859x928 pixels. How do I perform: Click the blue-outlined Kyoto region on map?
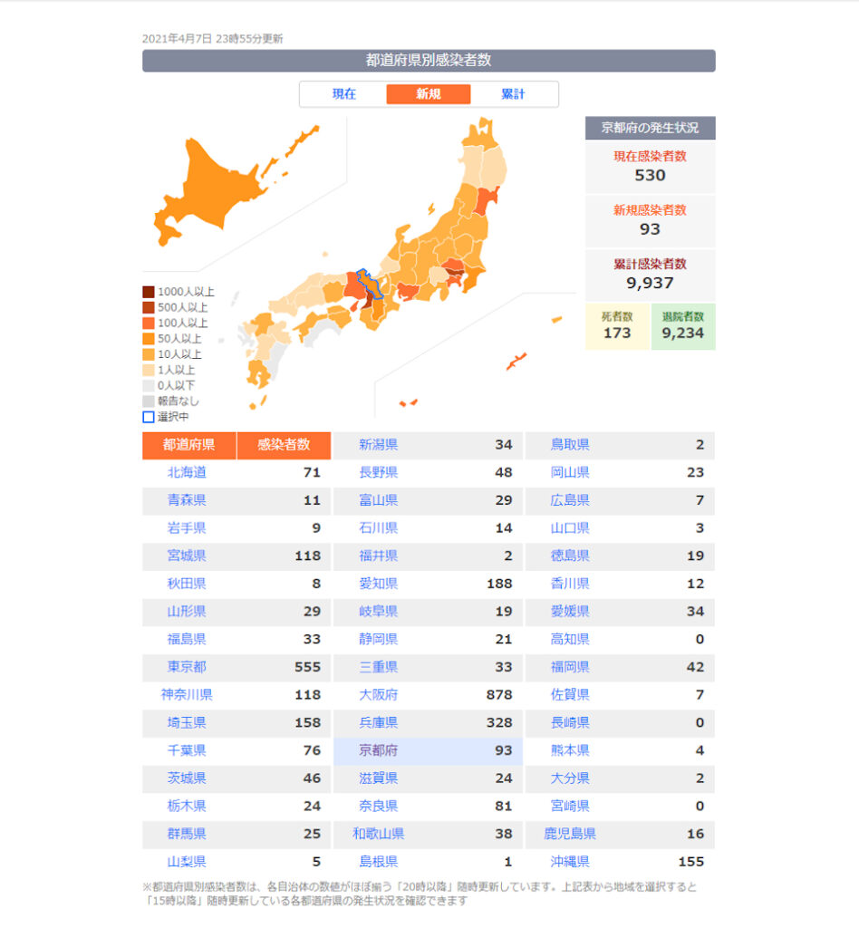[x=370, y=284]
